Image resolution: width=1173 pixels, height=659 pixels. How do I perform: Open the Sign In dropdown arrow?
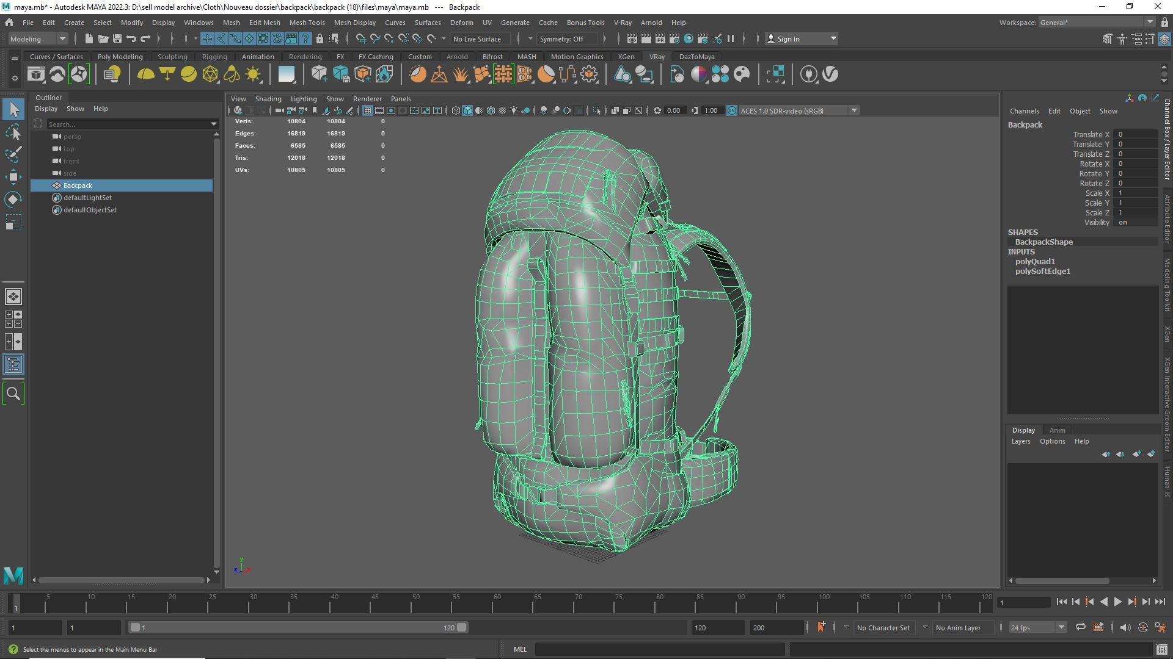coord(833,38)
